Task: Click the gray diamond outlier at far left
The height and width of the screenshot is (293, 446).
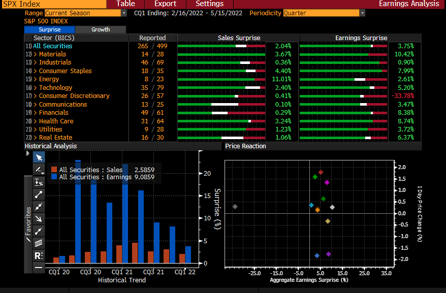Action: pyautogui.click(x=235, y=207)
